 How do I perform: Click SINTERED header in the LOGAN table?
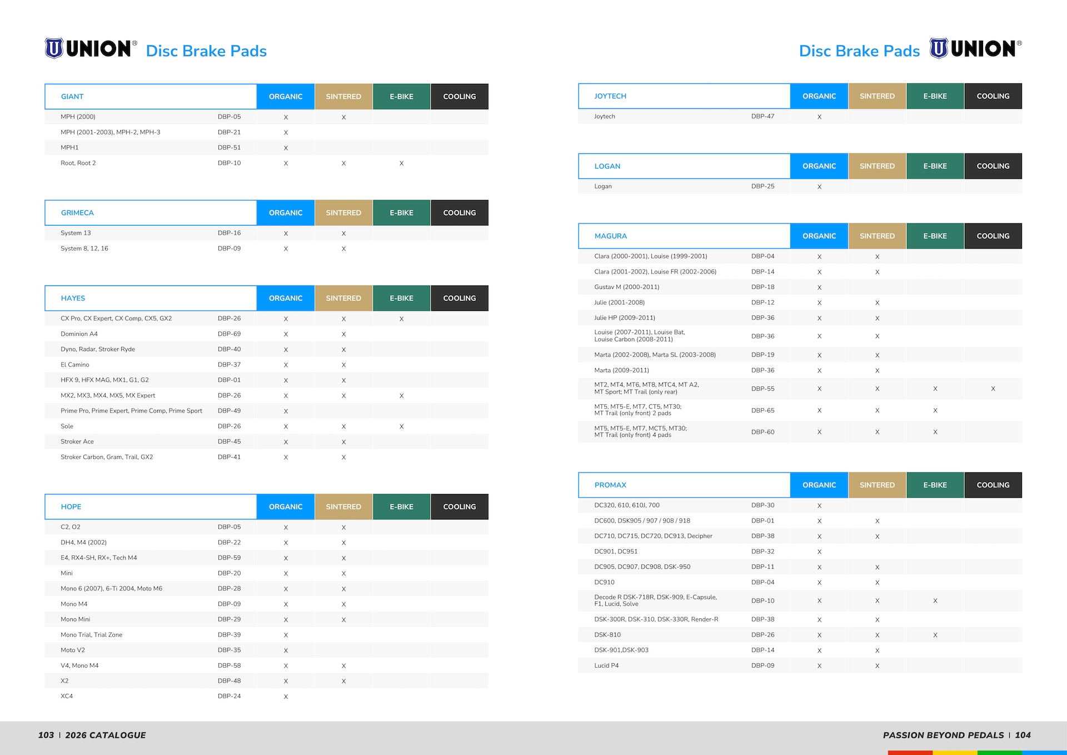pos(877,166)
